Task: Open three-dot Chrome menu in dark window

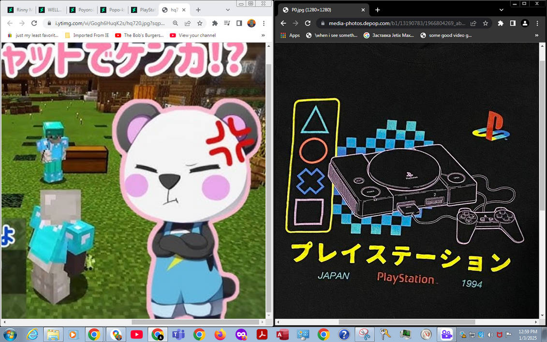Action: [537, 23]
